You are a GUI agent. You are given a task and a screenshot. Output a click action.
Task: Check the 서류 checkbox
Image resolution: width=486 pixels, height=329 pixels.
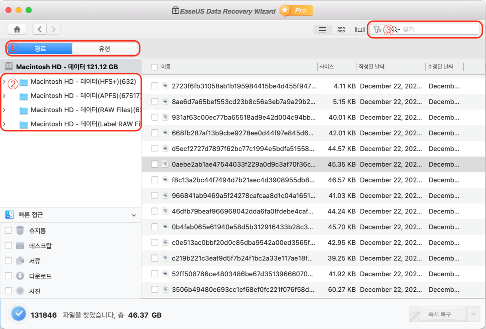click(8, 261)
